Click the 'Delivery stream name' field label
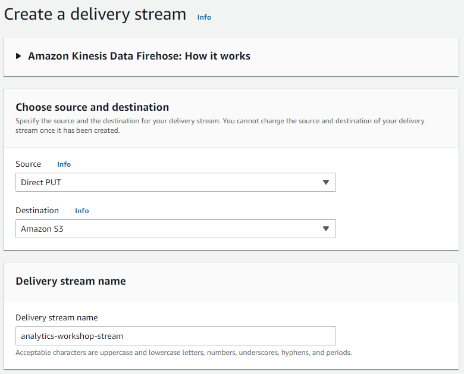The image size is (464, 374). (x=57, y=317)
